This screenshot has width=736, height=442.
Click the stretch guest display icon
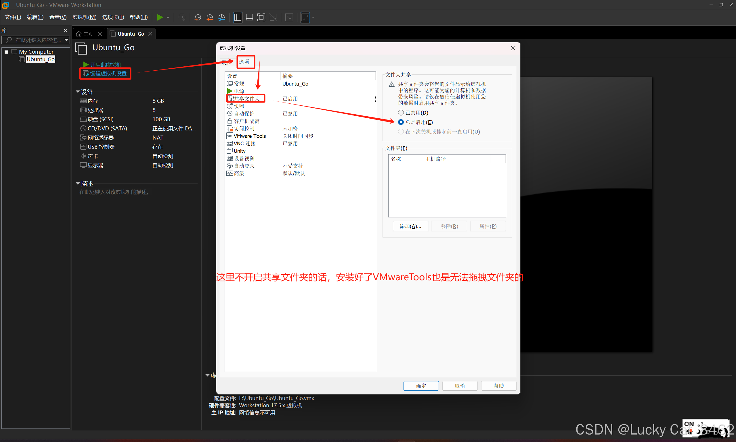(305, 17)
